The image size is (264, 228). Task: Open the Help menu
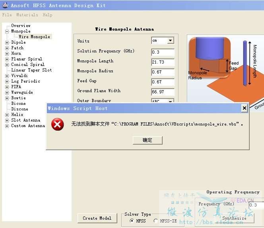click(x=47, y=15)
